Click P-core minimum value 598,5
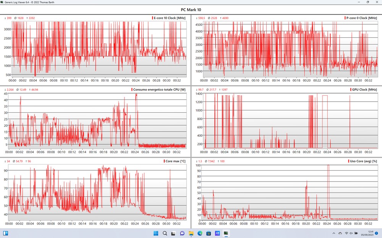The height and width of the screenshot is (238, 382). [x=201, y=18]
